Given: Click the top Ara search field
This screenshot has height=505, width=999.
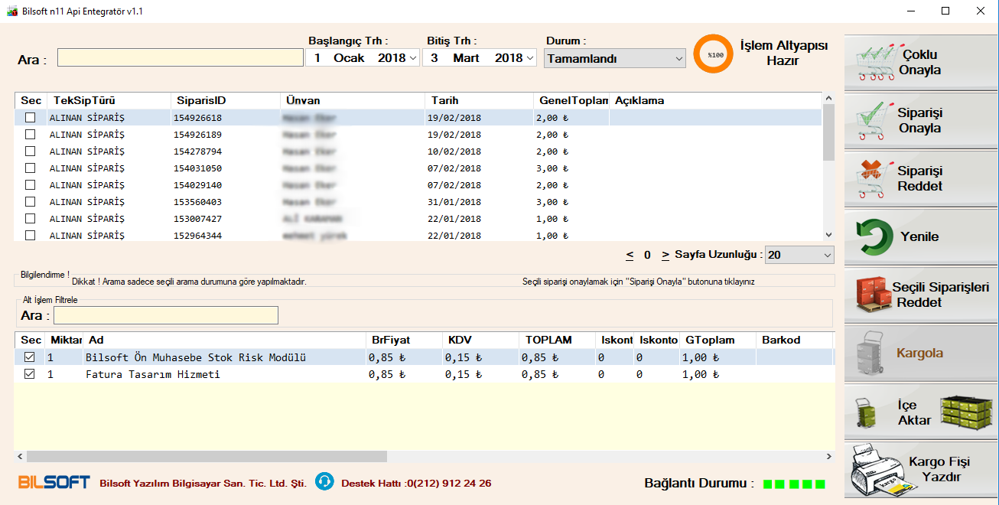Looking at the screenshot, I should pos(181,58).
